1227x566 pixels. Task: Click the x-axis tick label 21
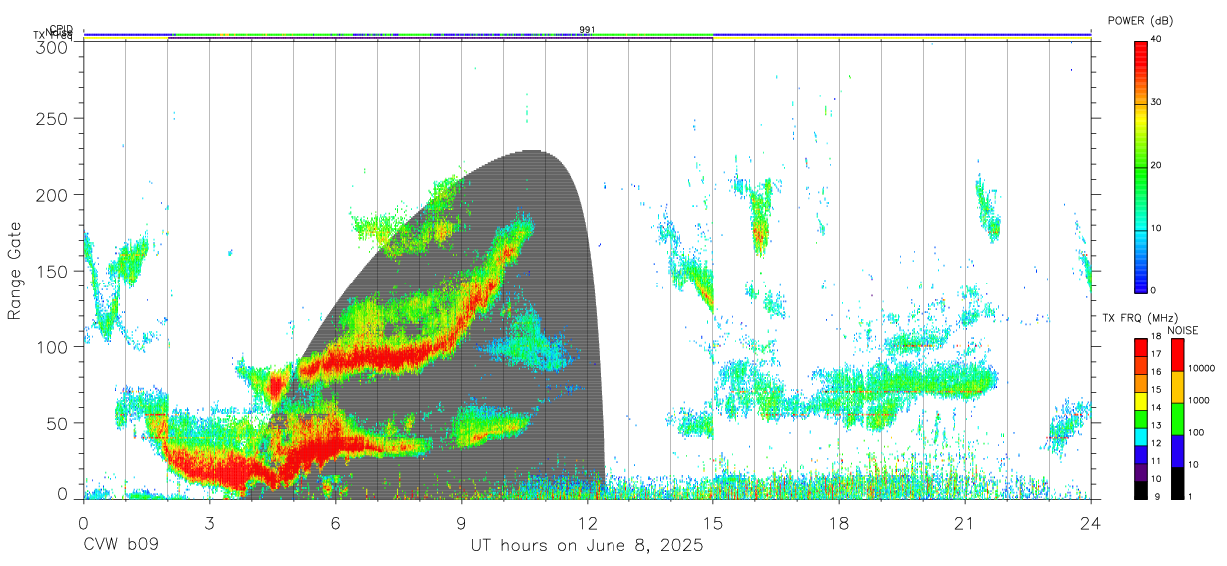(x=965, y=523)
